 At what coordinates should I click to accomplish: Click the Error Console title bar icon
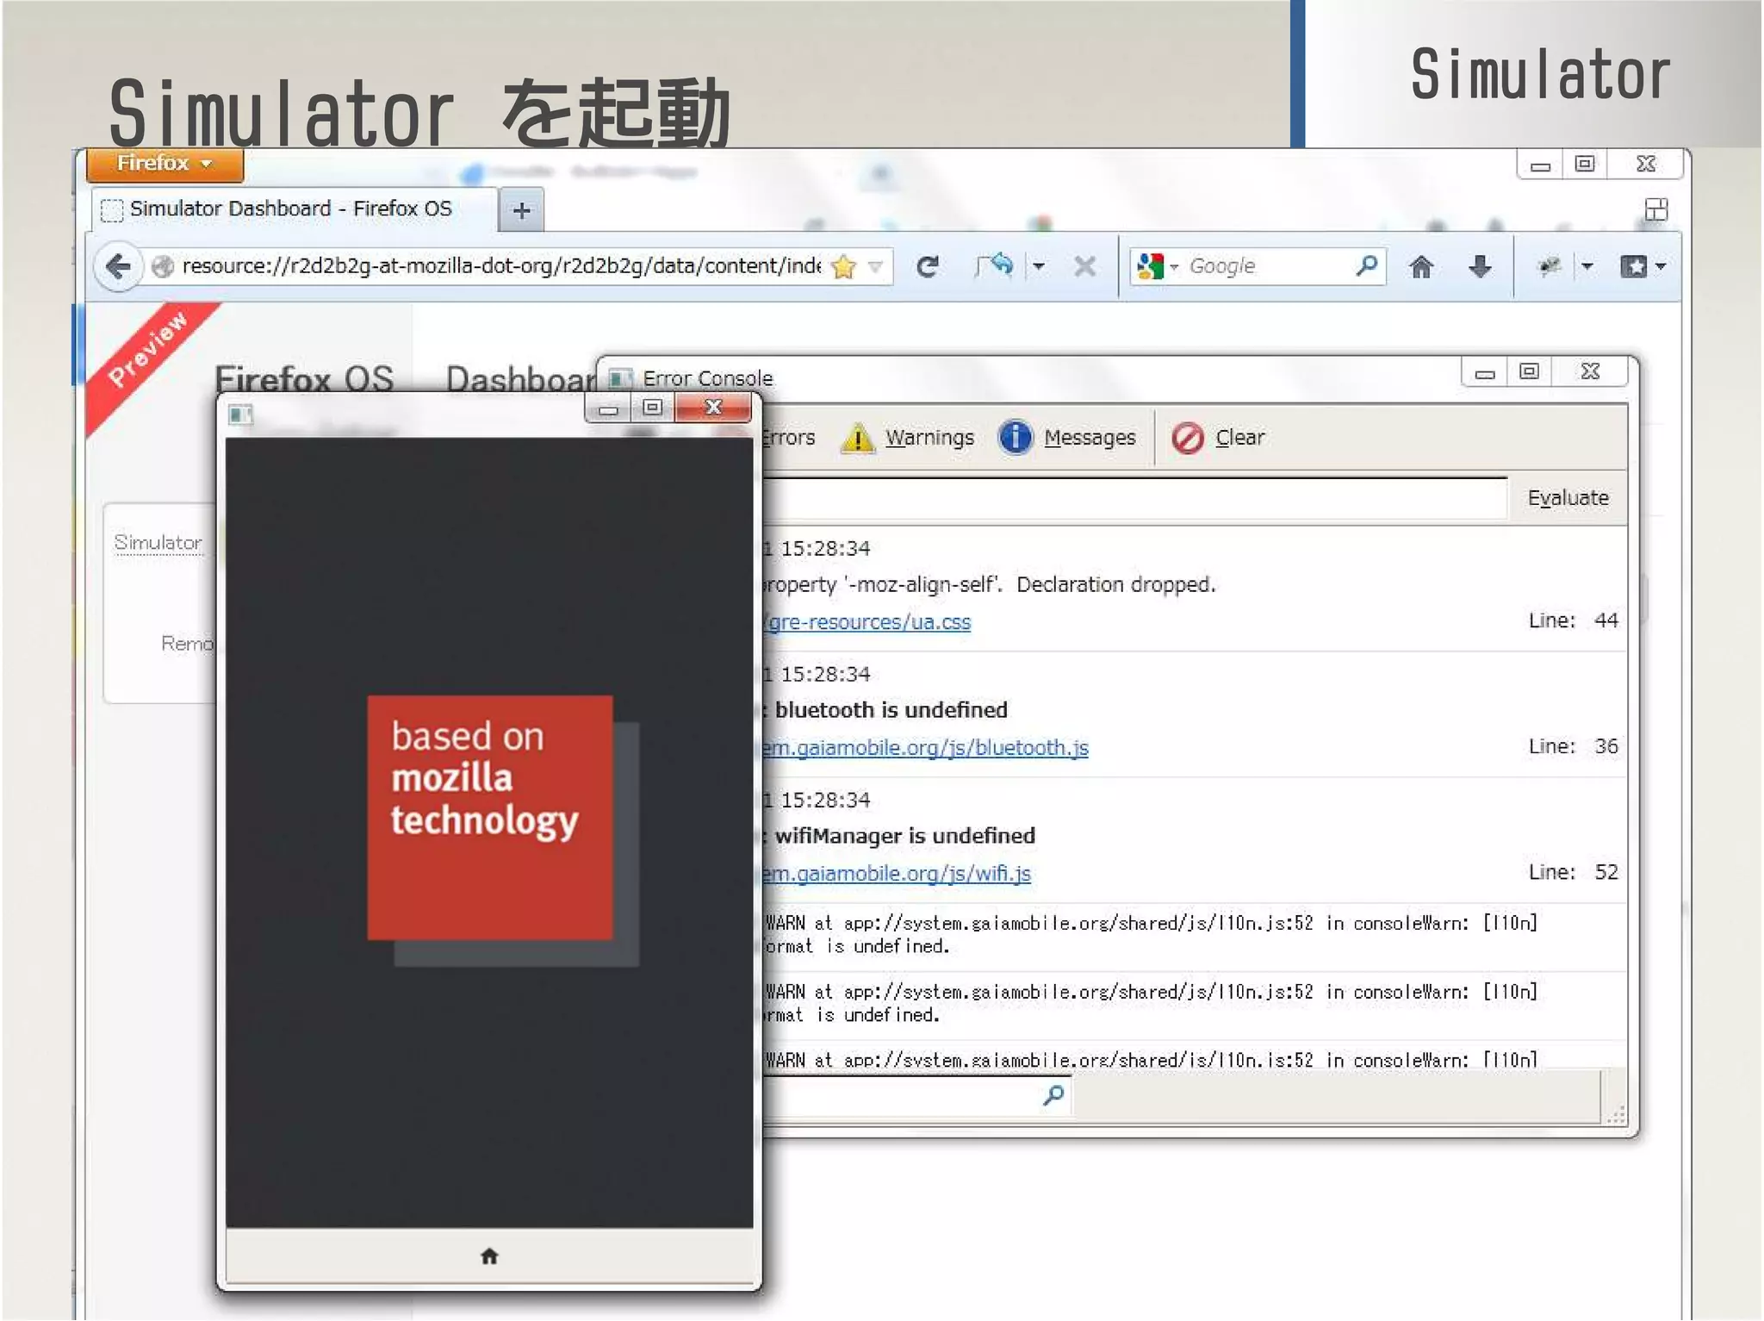click(x=619, y=378)
